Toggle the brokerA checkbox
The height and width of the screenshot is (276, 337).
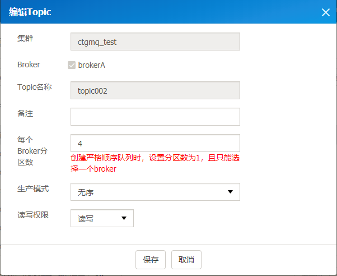(x=72, y=65)
